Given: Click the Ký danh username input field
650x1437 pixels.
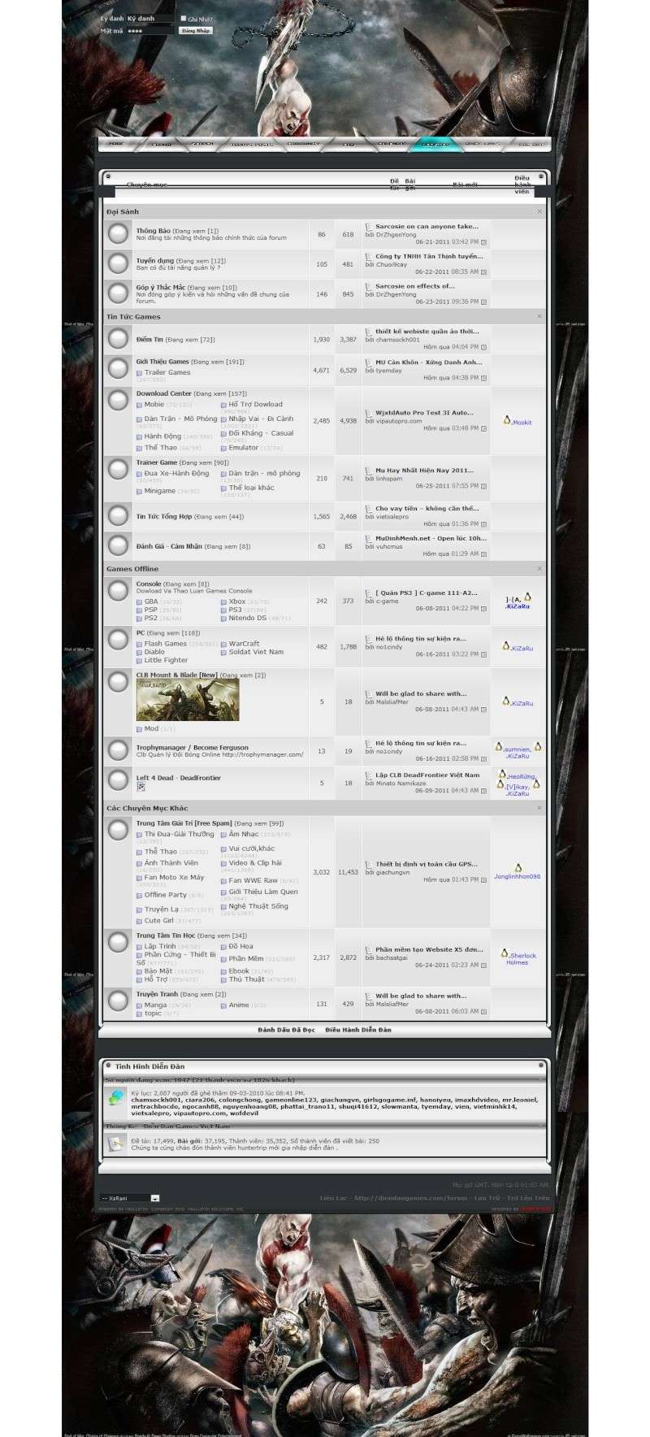Looking at the screenshot, I should (x=149, y=18).
